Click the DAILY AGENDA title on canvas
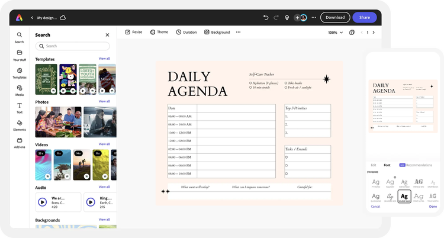The width and height of the screenshot is (444, 238). click(197, 84)
